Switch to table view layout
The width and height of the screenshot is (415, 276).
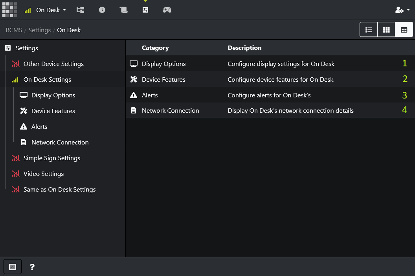click(x=404, y=29)
